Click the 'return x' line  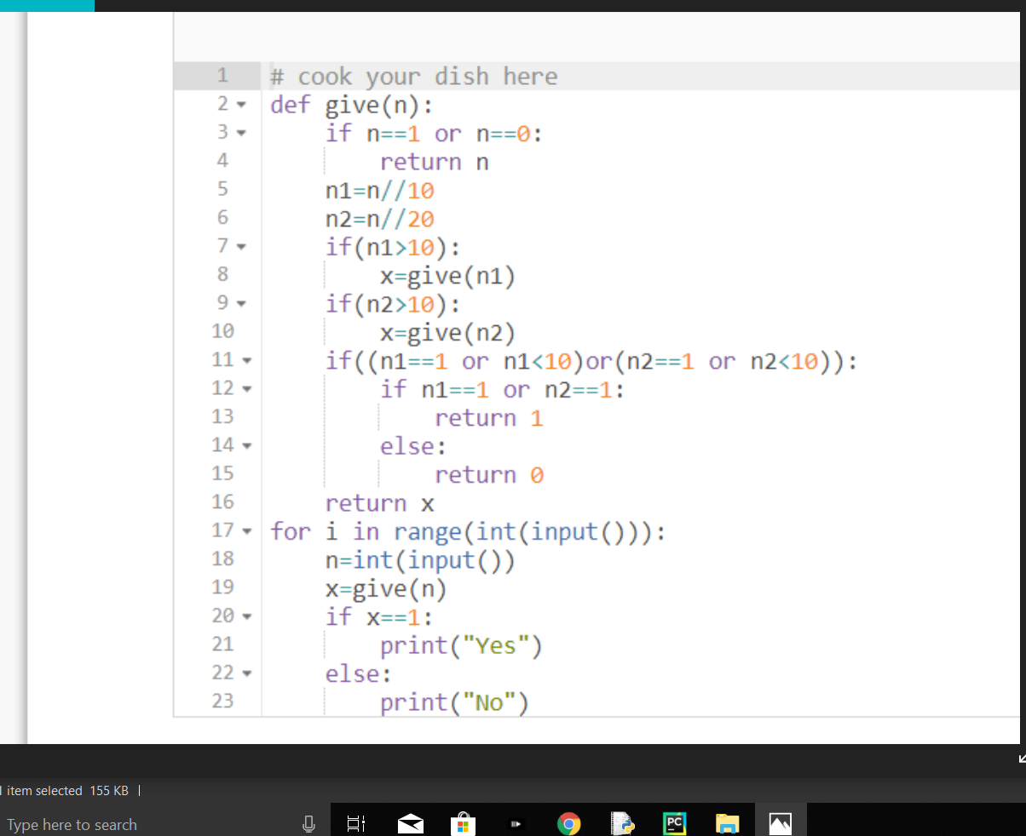tap(380, 503)
